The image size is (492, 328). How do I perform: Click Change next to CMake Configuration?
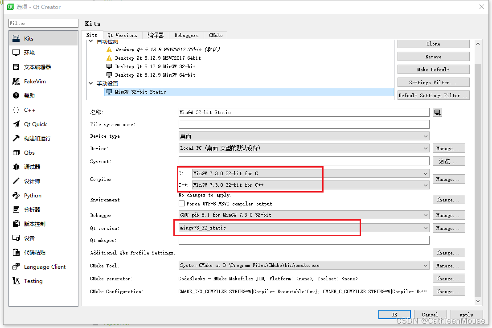coord(449,291)
